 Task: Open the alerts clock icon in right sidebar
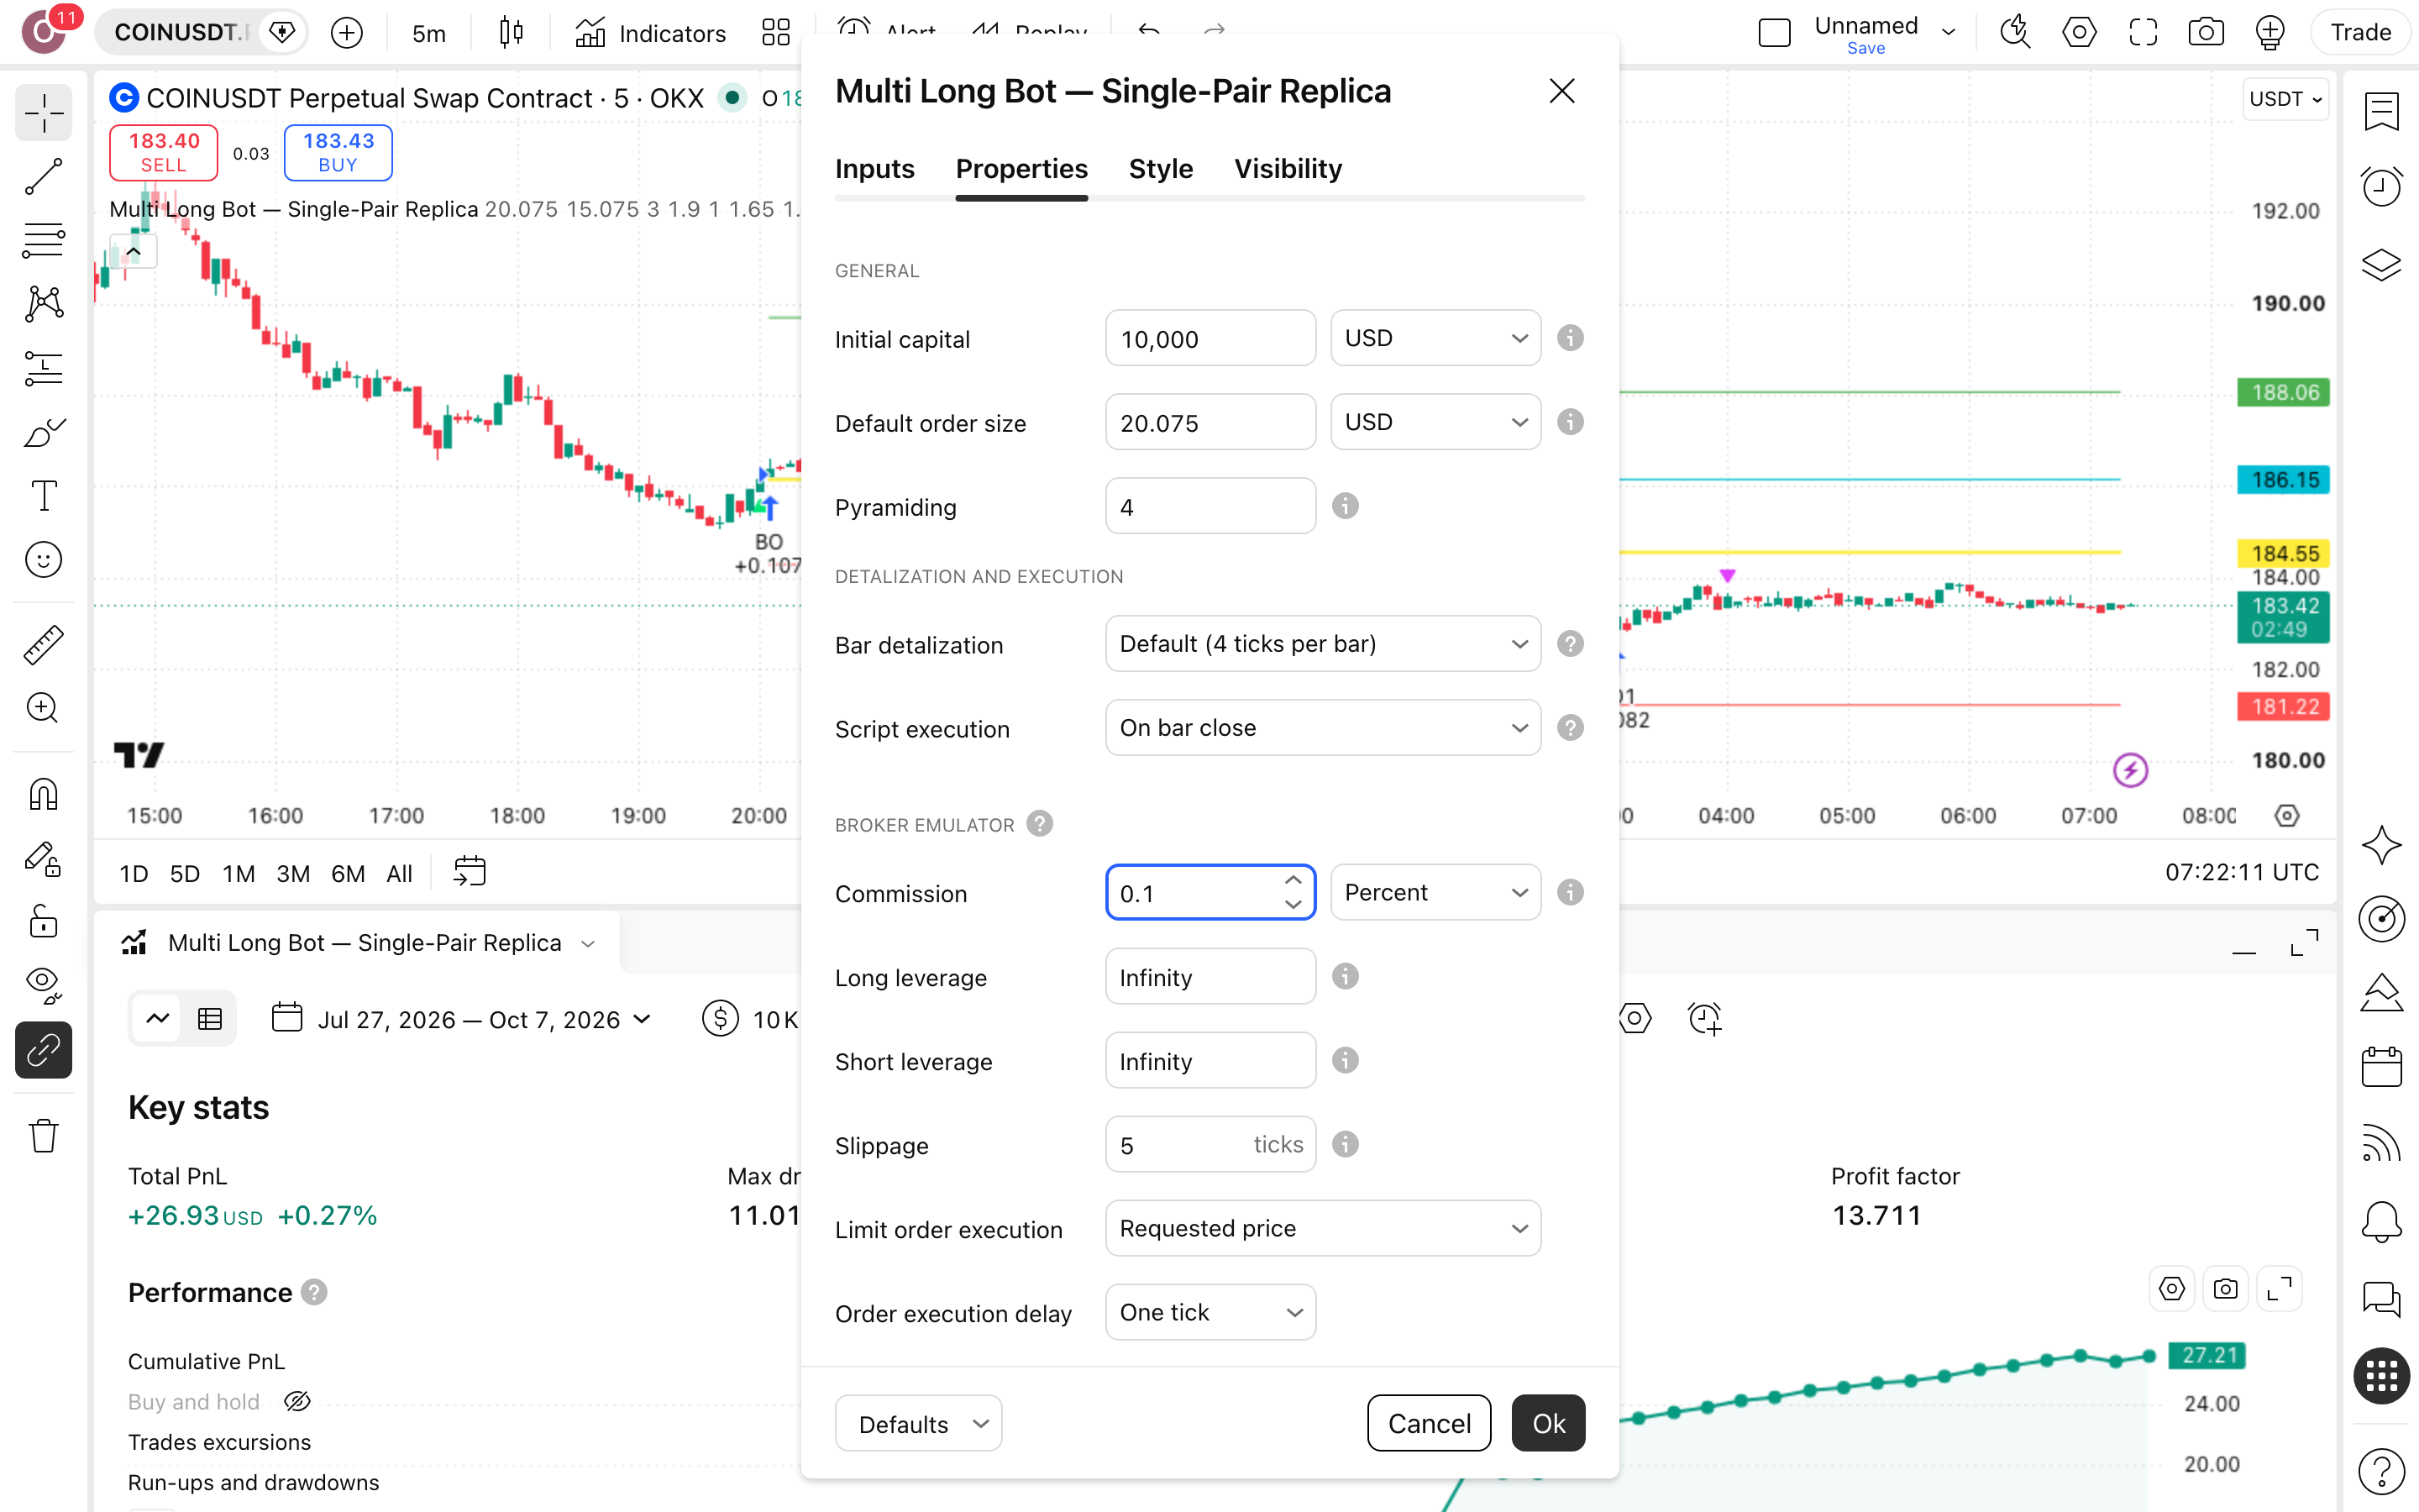[x=2382, y=186]
